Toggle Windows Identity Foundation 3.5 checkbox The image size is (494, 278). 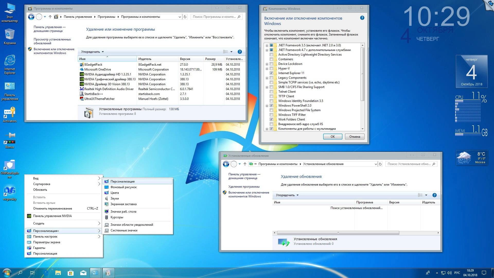271,101
